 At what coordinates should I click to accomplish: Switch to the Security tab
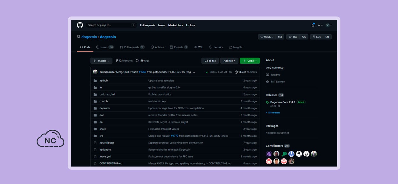(216, 47)
